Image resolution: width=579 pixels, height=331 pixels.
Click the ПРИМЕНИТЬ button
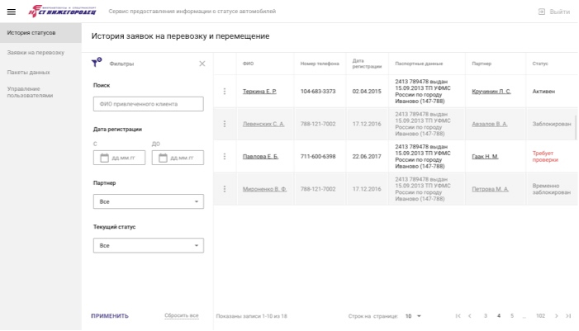[x=110, y=316]
